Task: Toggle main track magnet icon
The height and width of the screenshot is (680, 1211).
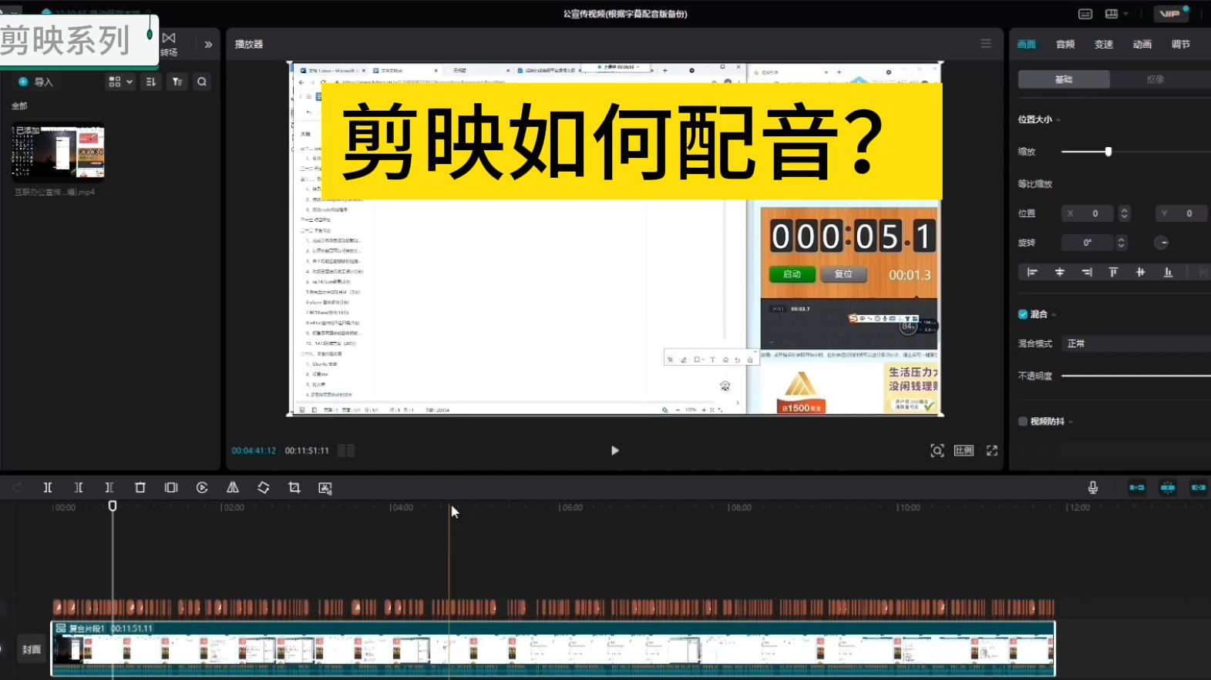Action: point(1137,487)
